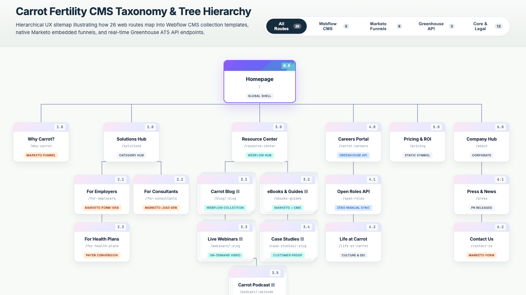526x295 pixels.
Task: Click the WEBFLOW COLLECTION tag
Action: [225, 208]
